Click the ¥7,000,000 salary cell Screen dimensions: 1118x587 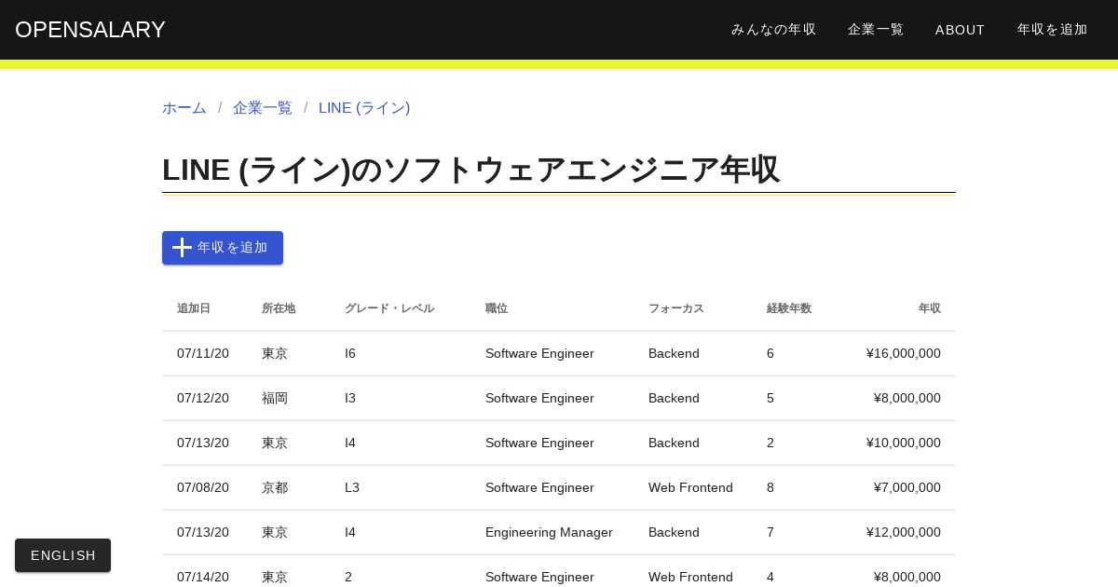907,488
